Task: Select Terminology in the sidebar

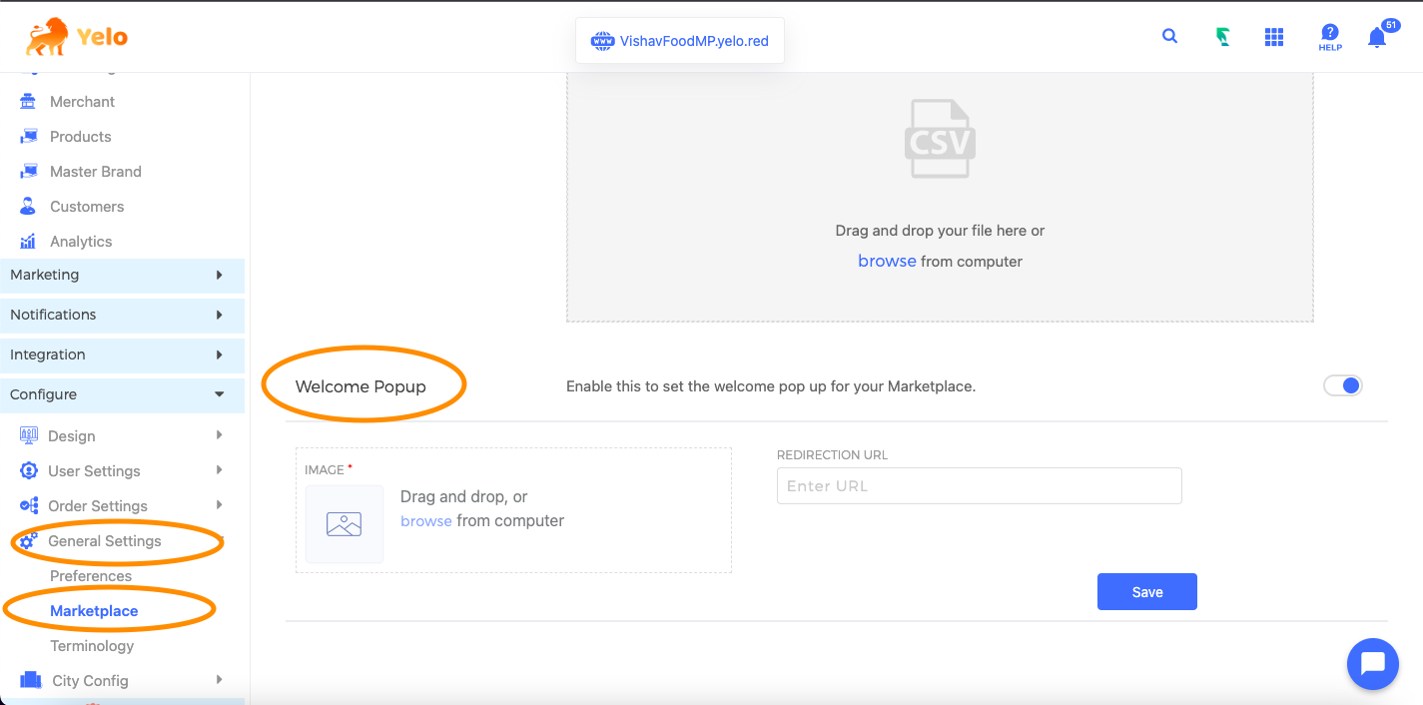Action: coord(92,646)
